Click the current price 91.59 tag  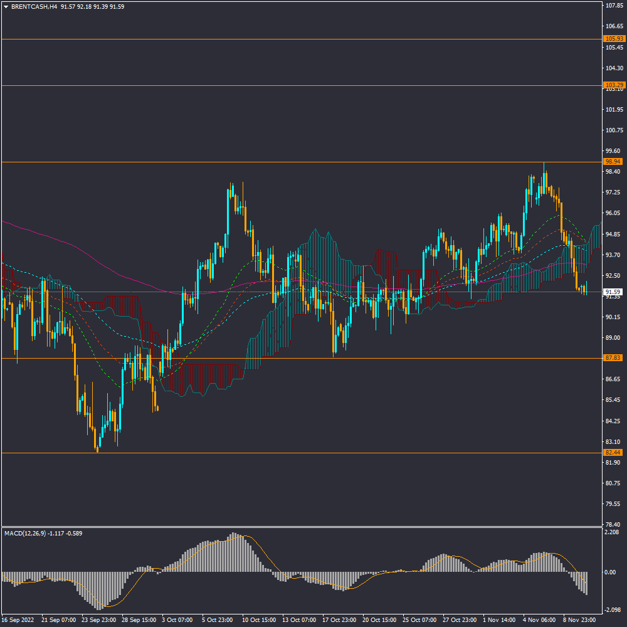613,292
